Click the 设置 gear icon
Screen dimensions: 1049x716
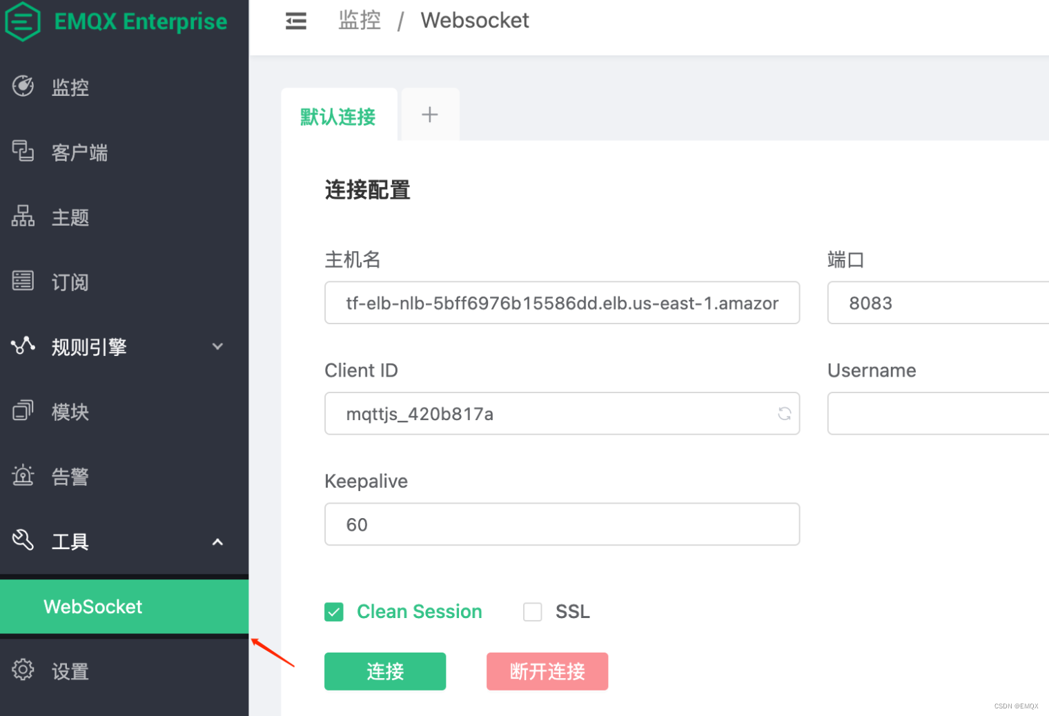(23, 670)
